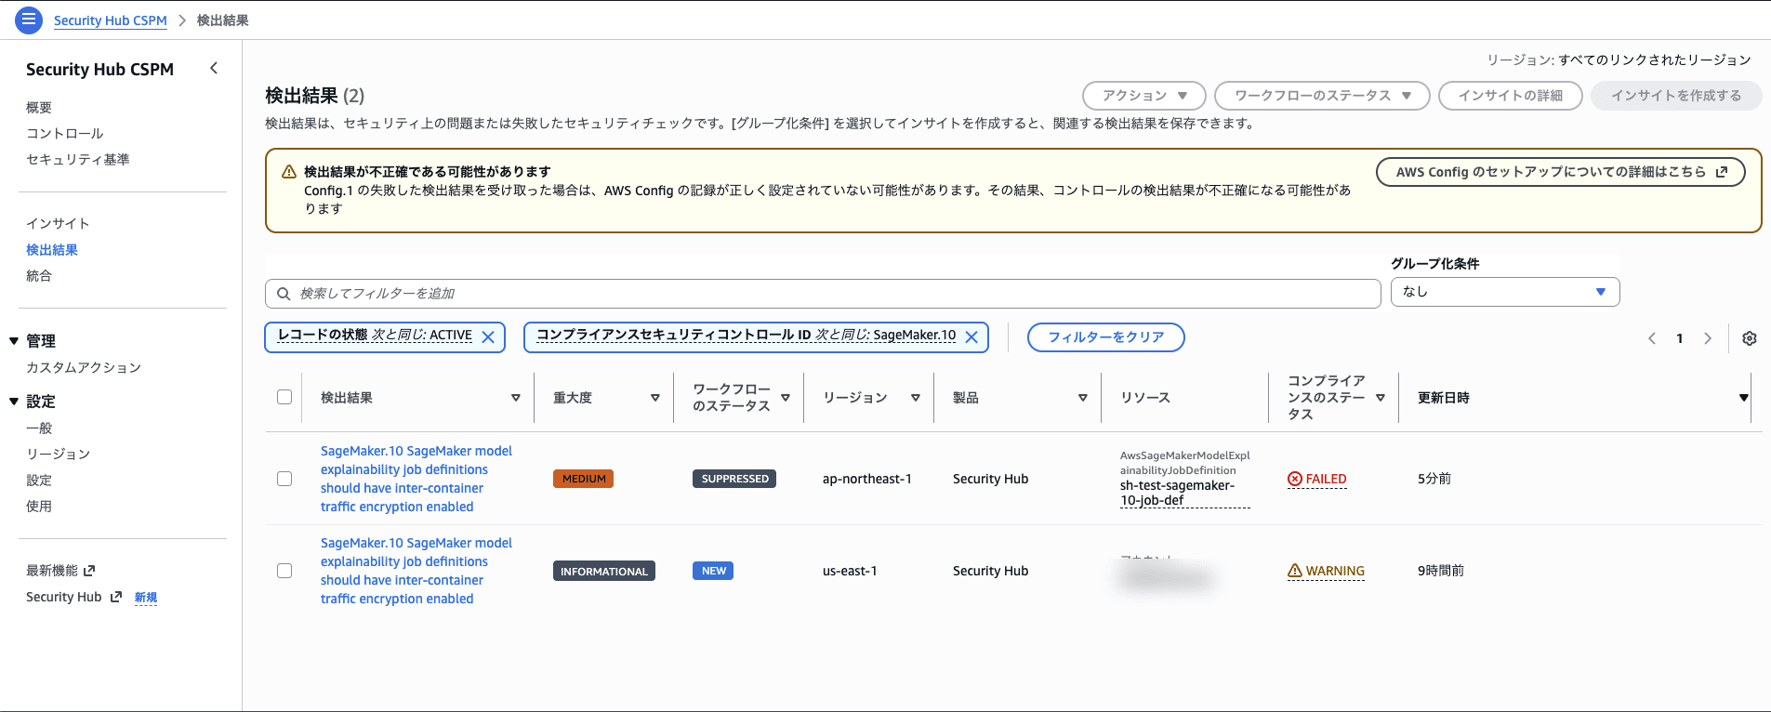1771x712 pixels.
Task: Sort by the リージョン column arrow
Action: point(916,398)
